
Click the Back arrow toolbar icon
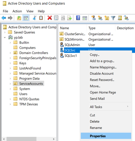click(x=4, y=18)
